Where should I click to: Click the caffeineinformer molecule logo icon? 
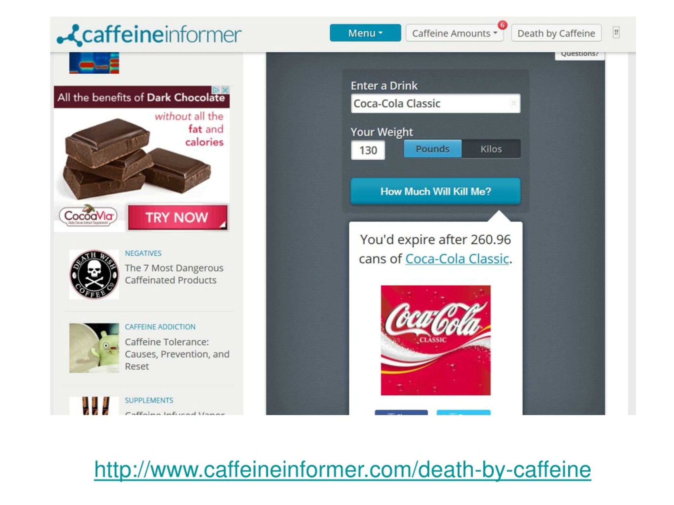pyautogui.click(x=70, y=36)
